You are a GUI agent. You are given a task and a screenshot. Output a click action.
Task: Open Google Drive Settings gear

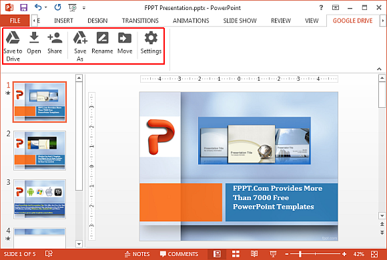click(x=151, y=43)
